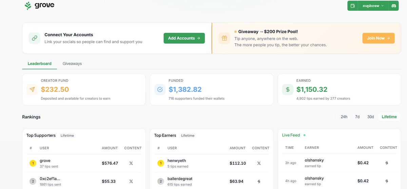Viewport: 407px width, 189px height.
Task: Select the Lifetime rankings range
Action: (x=389, y=117)
